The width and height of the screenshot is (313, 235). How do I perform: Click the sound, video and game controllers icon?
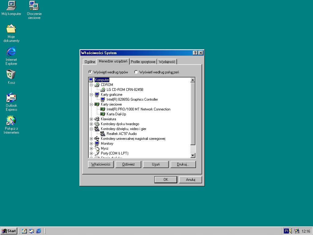click(x=97, y=129)
